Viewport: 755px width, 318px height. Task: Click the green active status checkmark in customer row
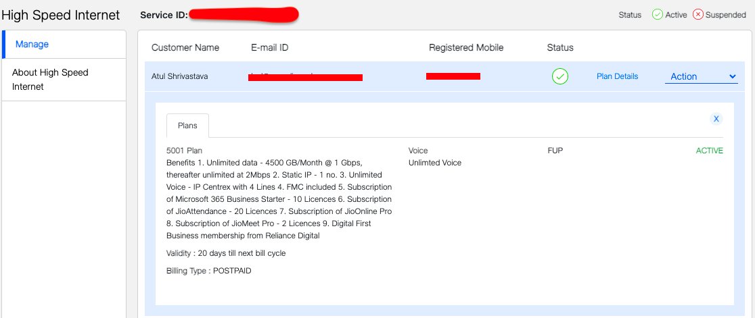(560, 76)
